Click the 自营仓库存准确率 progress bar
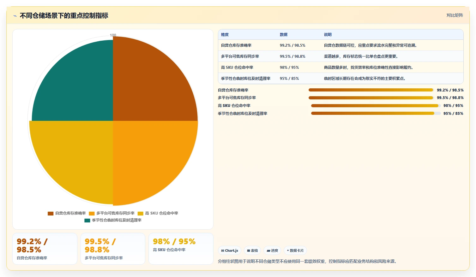 371,90
